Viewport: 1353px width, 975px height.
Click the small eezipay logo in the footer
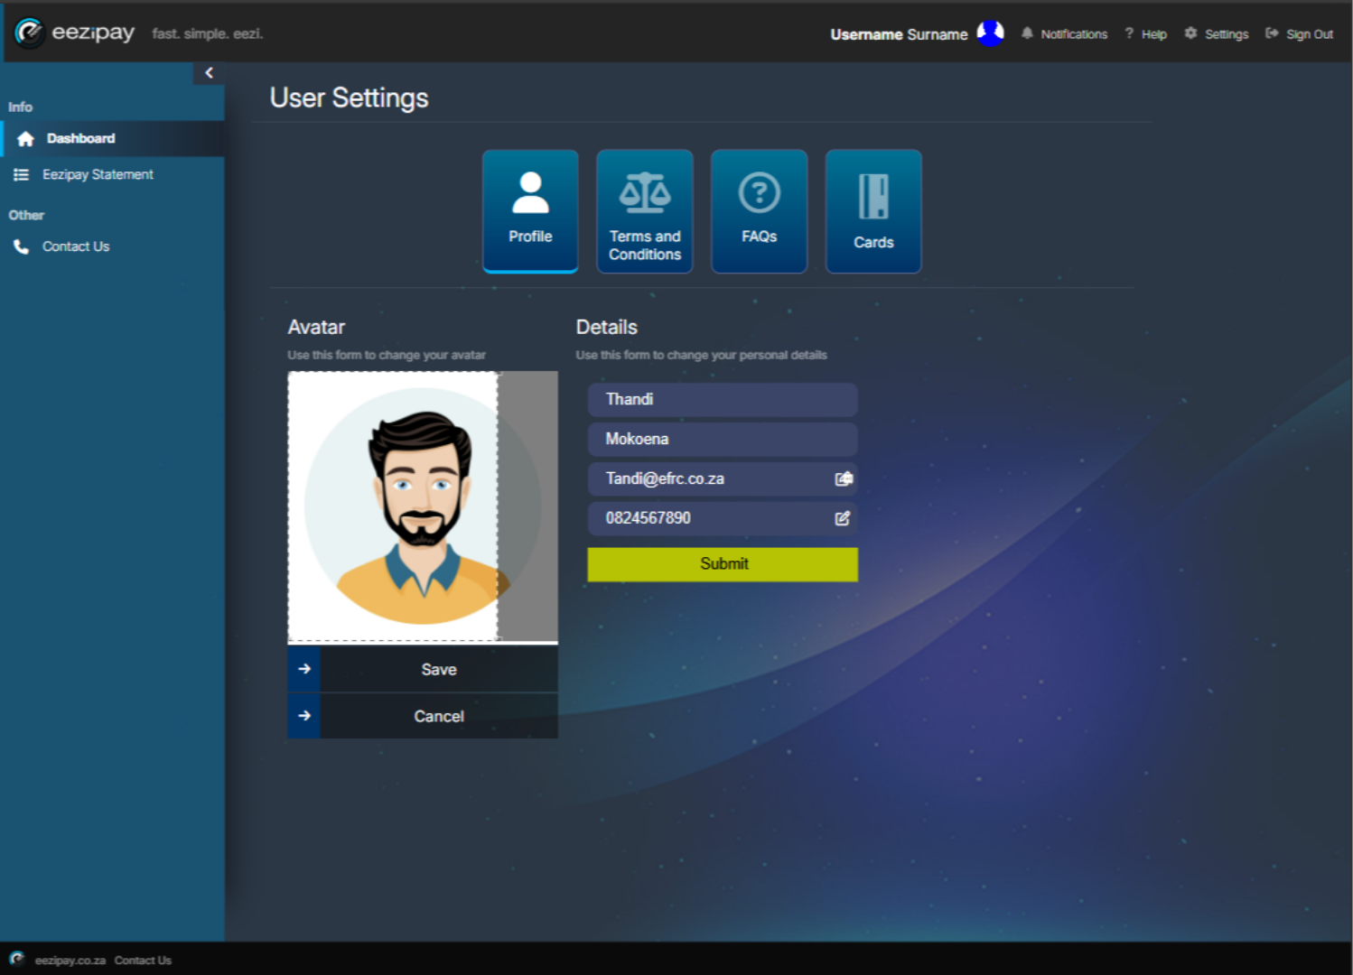(x=17, y=959)
